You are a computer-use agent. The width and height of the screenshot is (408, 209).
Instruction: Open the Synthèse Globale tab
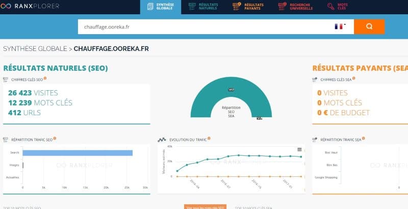pyautogui.click(x=161, y=7)
